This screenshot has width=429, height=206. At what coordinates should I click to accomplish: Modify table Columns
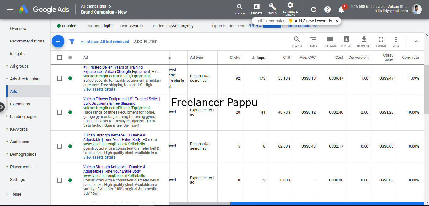[330, 42]
